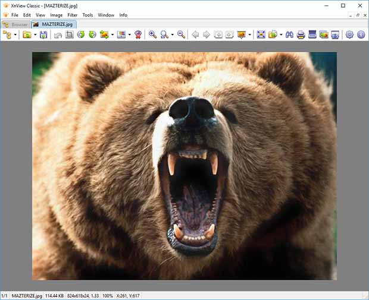Open the folder tree Browser icon in toolbar

(7, 35)
